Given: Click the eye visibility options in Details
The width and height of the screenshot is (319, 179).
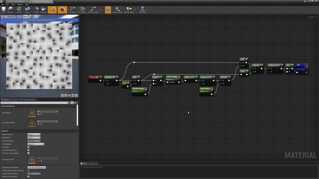Looking at the screenshot, I should coord(76,103).
